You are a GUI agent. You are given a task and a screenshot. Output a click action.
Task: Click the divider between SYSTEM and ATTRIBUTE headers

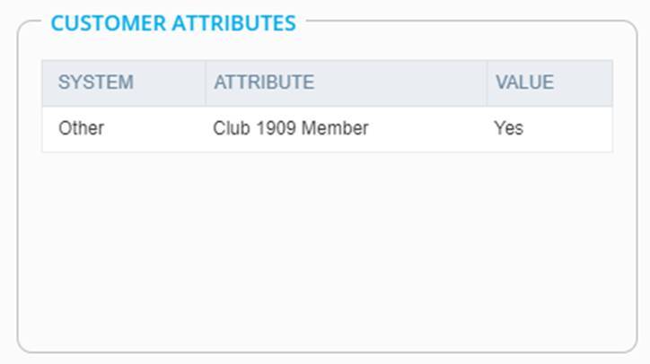point(206,82)
